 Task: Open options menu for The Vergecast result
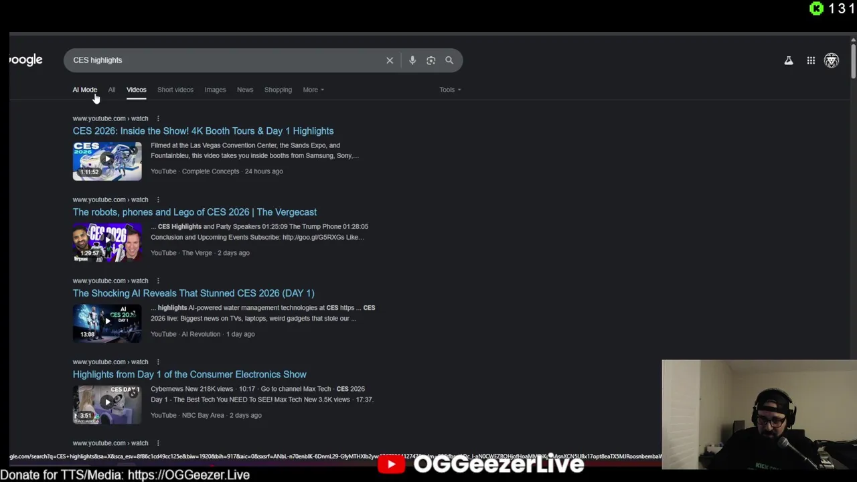point(158,199)
